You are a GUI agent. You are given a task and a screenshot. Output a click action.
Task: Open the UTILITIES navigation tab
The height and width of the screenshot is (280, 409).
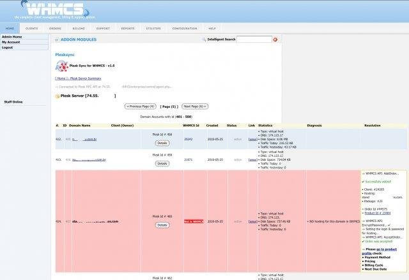[x=153, y=28]
